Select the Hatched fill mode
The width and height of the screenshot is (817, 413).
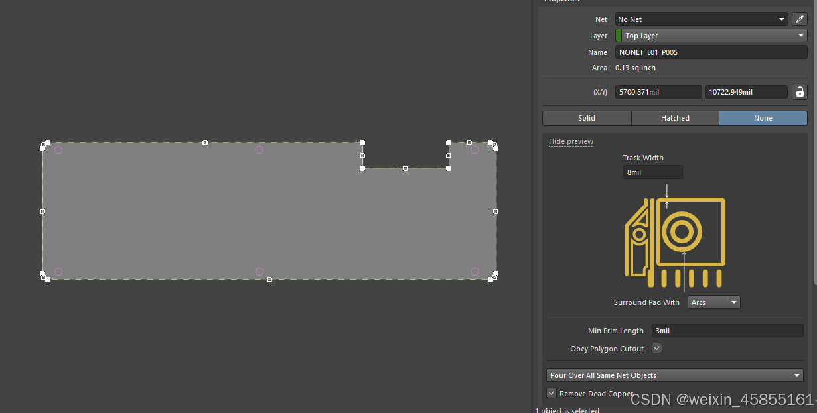click(x=675, y=118)
